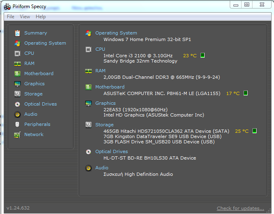Click the 23 °C CPU temperature value
This screenshot has height=214, width=274.
(x=190, y=56)
